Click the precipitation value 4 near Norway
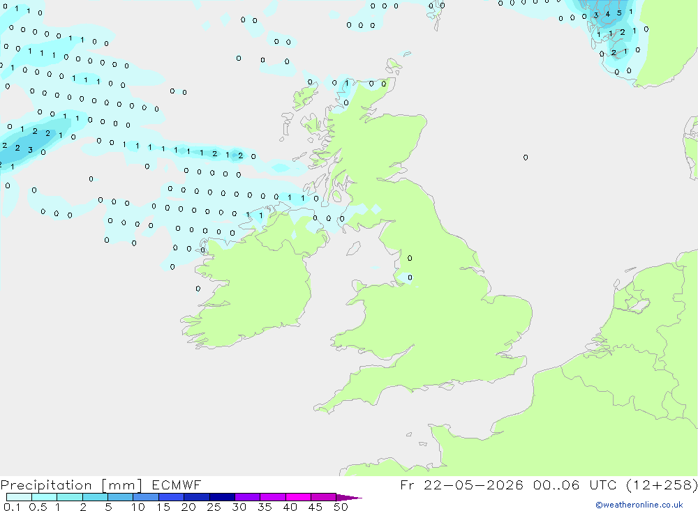The width and height of the screenshot is (698, 511). tap(608, 14)
